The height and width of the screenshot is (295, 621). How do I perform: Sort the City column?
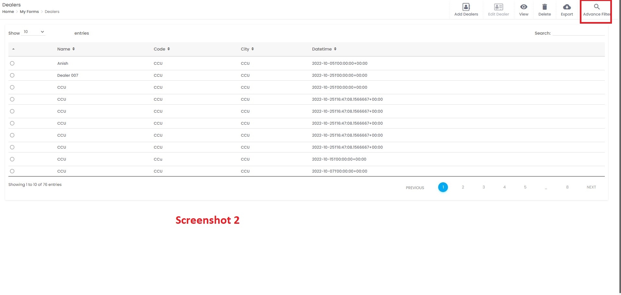(x=253, y=49)
